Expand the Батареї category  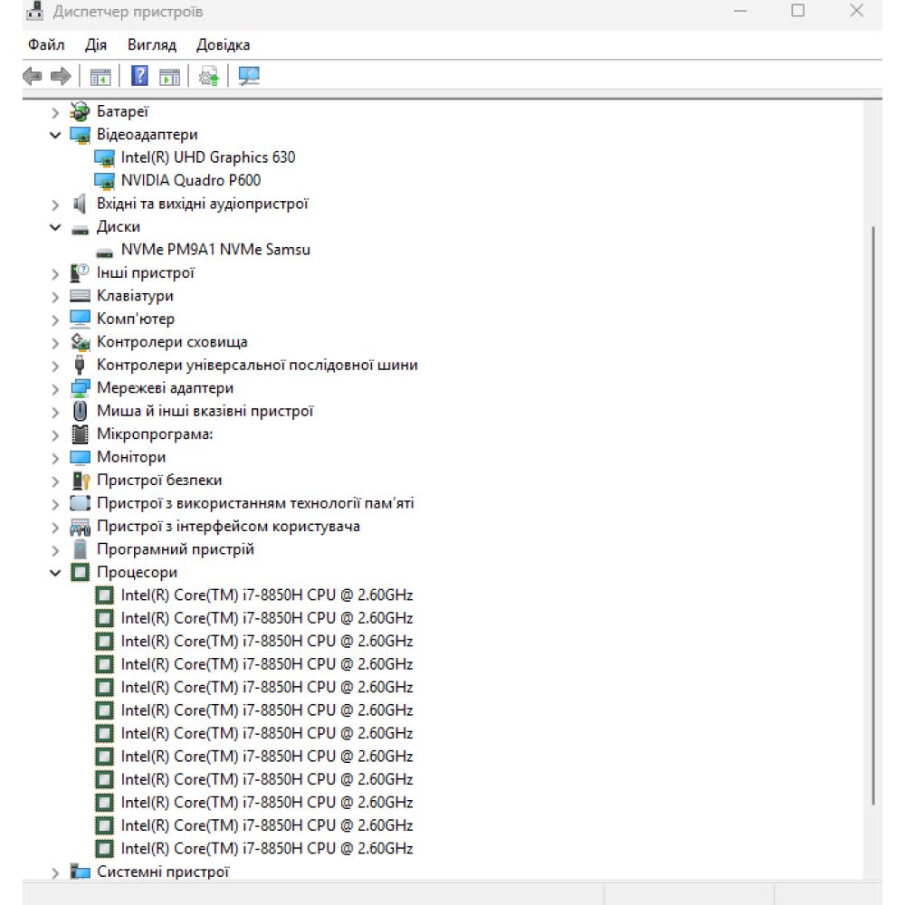(x=55, y=112)
